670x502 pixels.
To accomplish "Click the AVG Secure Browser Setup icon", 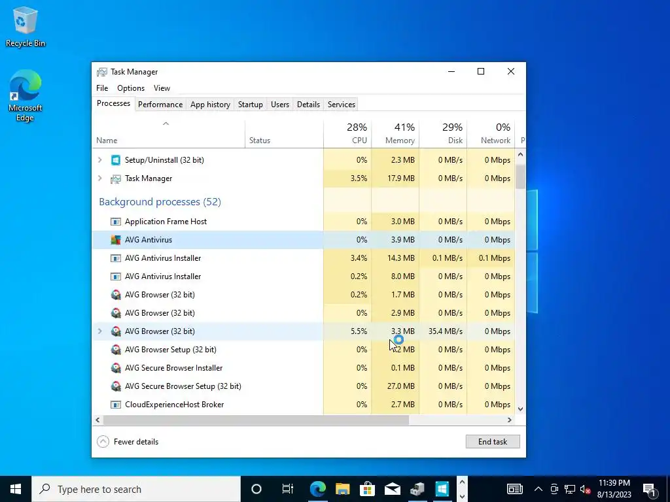I will click(x=116, y=386).
